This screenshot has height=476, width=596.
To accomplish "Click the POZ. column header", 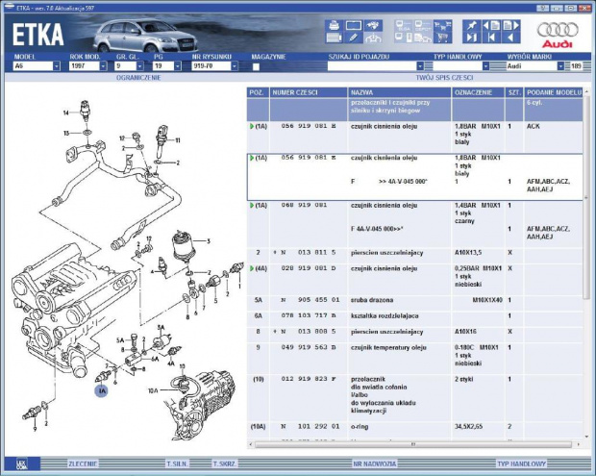I will [x=258, y=92].
